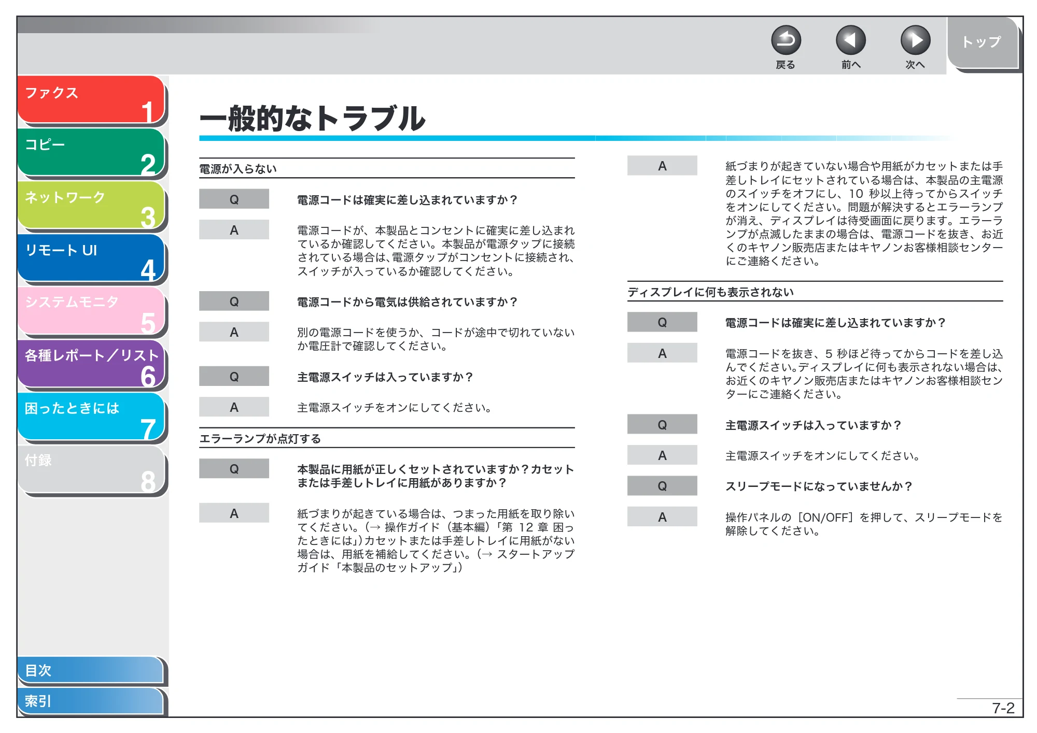This screenshot has height=733, width=1037.
Task: Click question スリープモードになっていませんか？
Action: point(819,486)
